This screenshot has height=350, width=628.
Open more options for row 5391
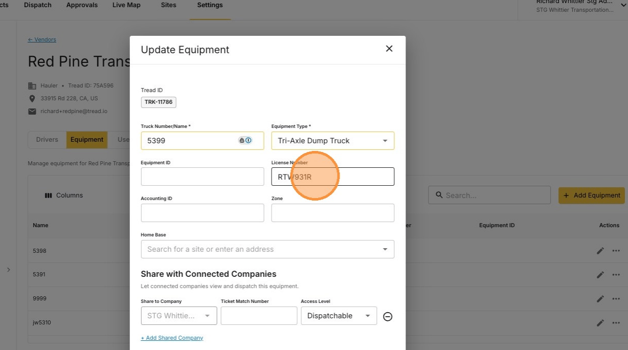click(616, 275)
